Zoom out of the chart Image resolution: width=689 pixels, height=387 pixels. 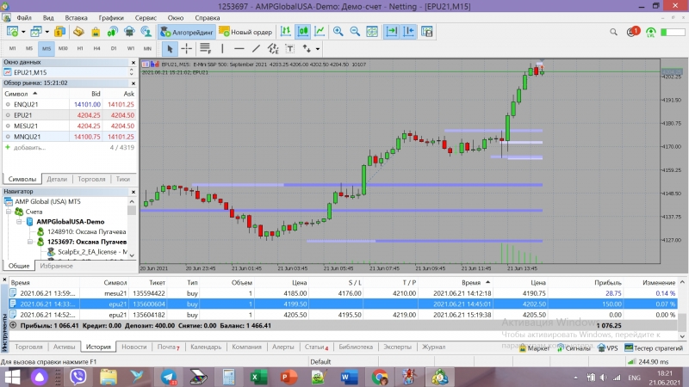point(355,32)
